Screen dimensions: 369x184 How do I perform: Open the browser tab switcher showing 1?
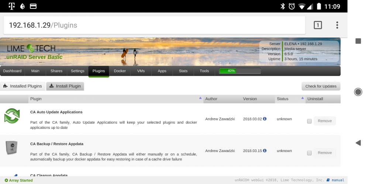tap(318, 25)
